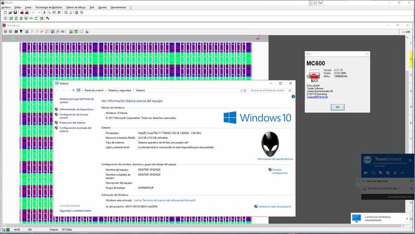The width and height of the screenshot is (415, 234).
Task: Click the printer icon in Simulation toolbar
Action: tap(86, 32)
